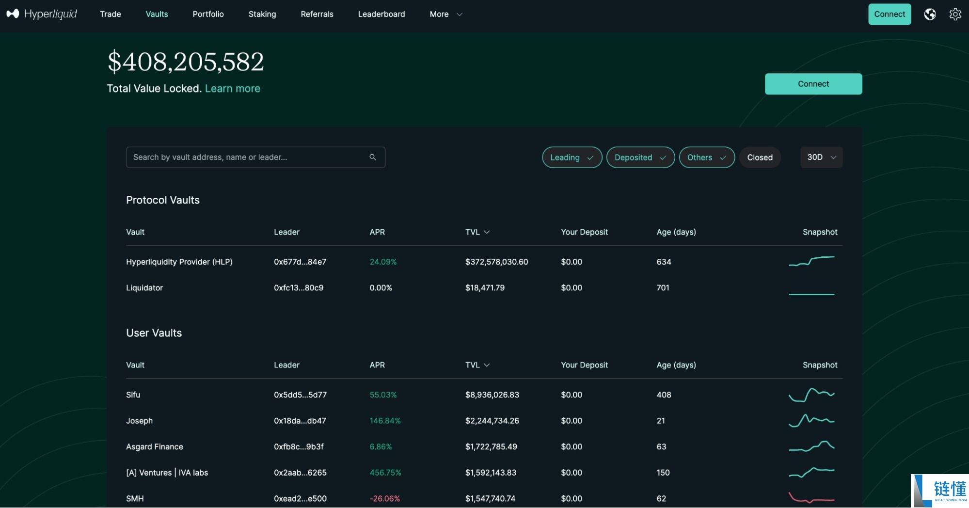Screen dimensions: 969x508
Task: Open the [A] Ventures snapshot chart
Action: click(811, 472)
